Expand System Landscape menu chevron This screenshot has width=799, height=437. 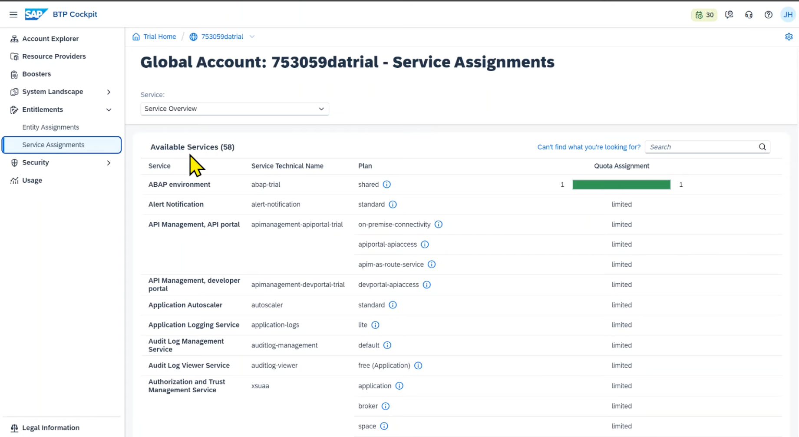click(109, 92)
